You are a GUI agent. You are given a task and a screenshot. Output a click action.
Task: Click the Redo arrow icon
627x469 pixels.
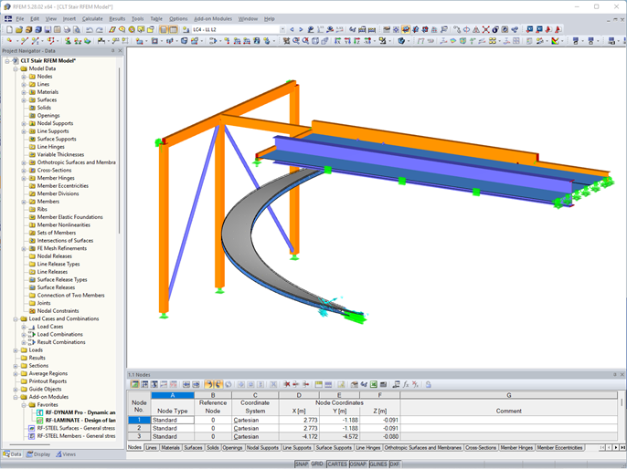pos(99,29)
